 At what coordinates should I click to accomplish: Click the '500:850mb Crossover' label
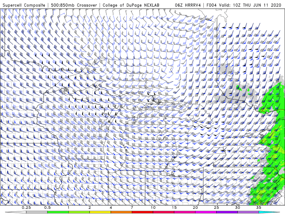(x=74, y=5)
